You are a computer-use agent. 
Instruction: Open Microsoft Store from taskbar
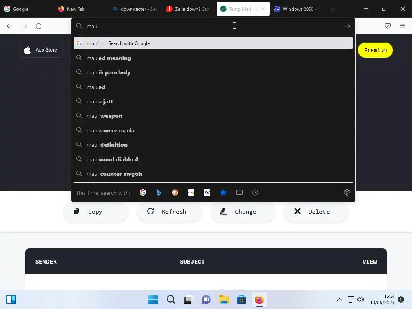point(241,299)
